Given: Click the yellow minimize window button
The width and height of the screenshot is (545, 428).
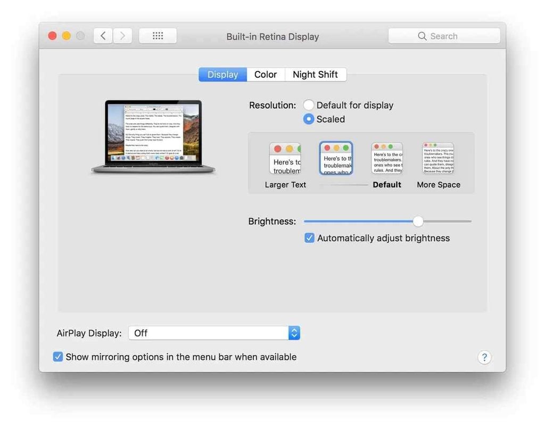Looking at the screenshot, I should pos(67,36).
